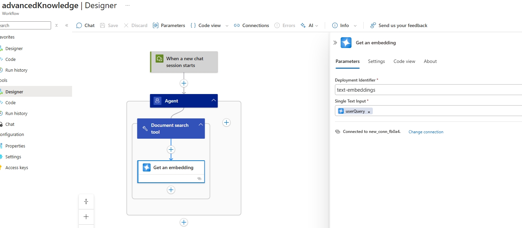Click the chat trigger node icon
The height and width of the screenshot is (228, 522).
click(x=159, y=59)
